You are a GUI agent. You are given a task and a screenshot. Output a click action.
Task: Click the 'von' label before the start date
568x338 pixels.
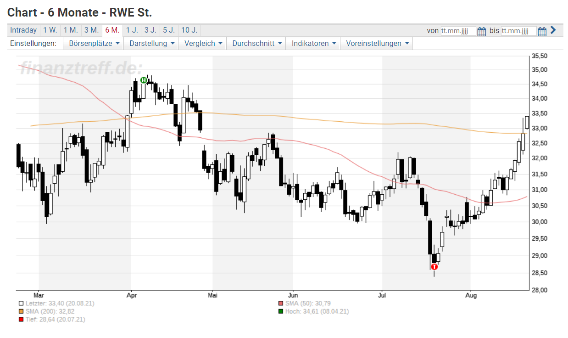[x=433, y=31]
